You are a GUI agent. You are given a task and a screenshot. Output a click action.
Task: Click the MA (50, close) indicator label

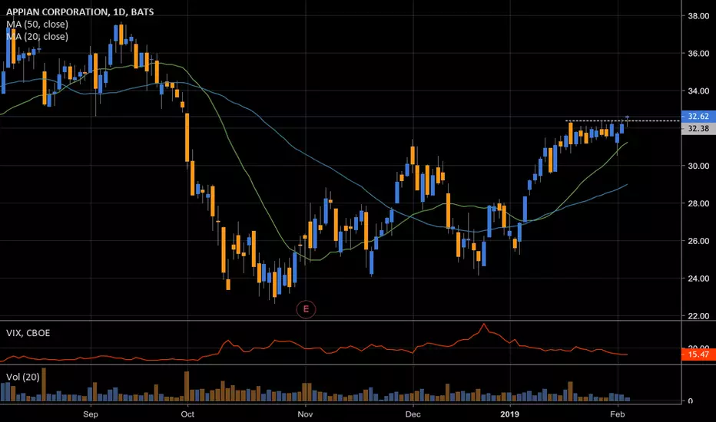[37, 25]
